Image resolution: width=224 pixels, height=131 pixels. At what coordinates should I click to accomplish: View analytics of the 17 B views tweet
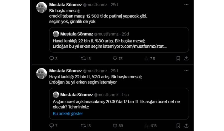[x=147, y=126]
